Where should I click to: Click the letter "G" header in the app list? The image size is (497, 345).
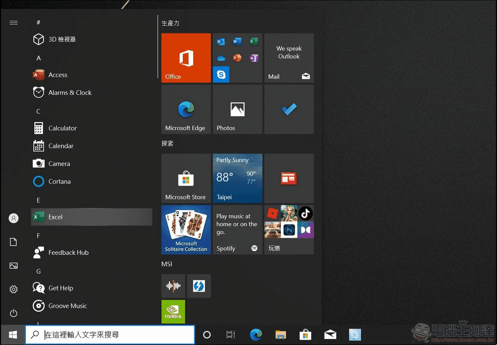pyautogui.click(x=38, y=271)
